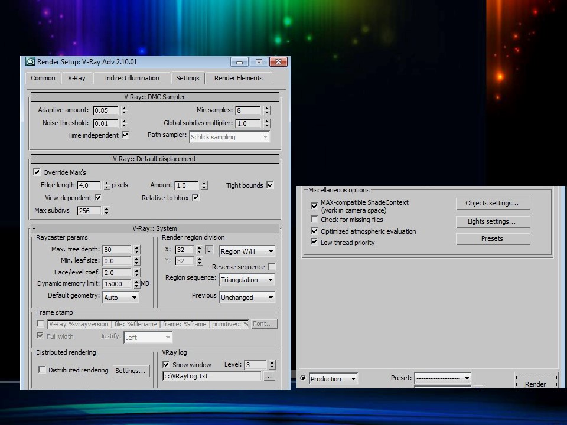Collapse the V-Ray:: System rollout
The width and height of the screenshot is (567, 425).
click(x=155, y=228)
